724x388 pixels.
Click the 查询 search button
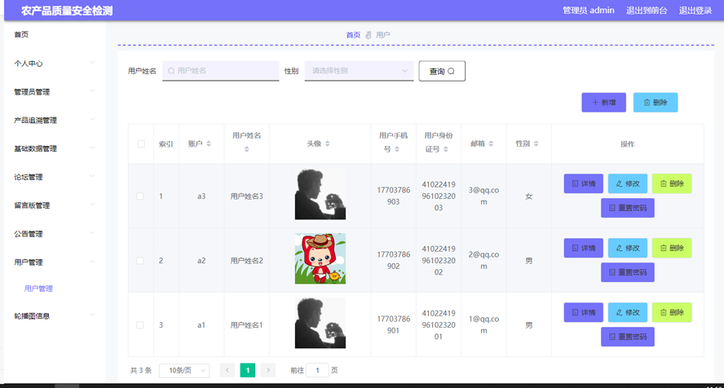click(442, 71)
